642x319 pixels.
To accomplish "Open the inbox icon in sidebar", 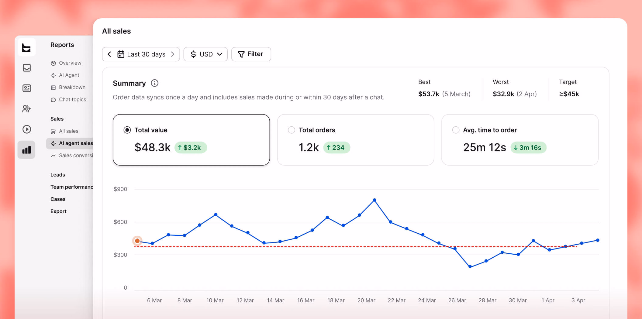I will 27,68.
